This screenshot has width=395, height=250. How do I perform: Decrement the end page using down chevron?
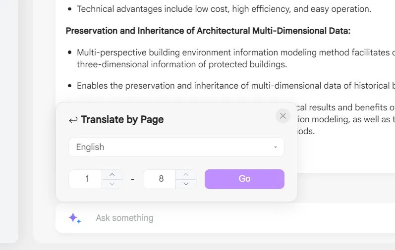click(186, 184)
